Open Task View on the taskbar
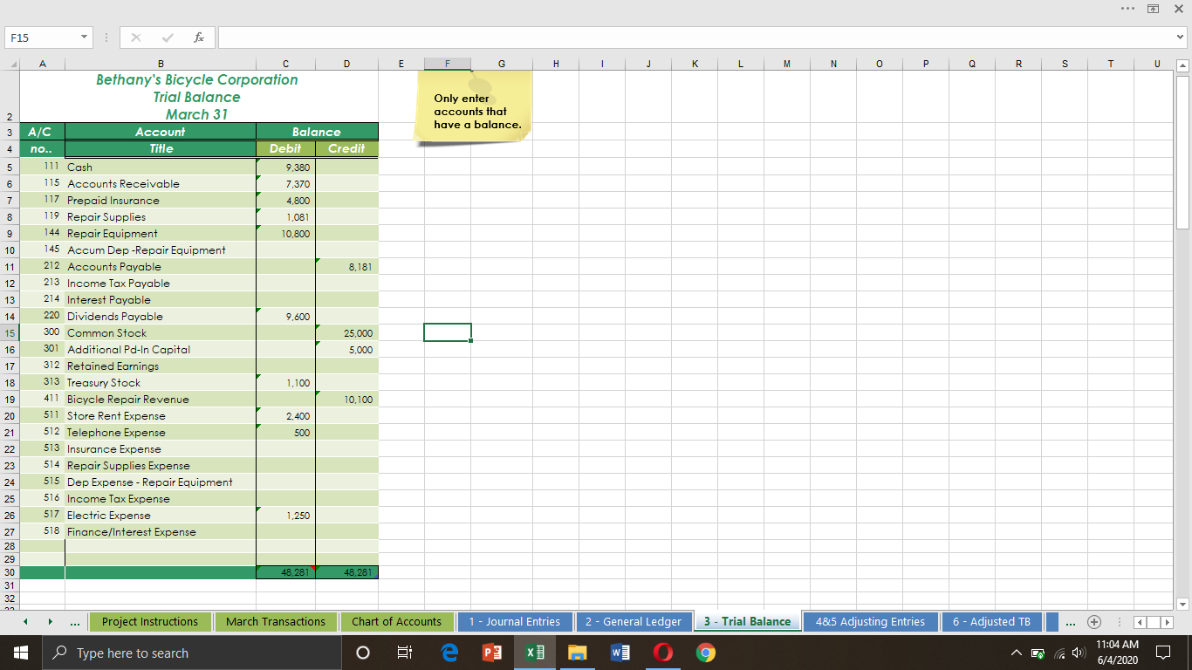1192x670 pixels. [405, 653]
